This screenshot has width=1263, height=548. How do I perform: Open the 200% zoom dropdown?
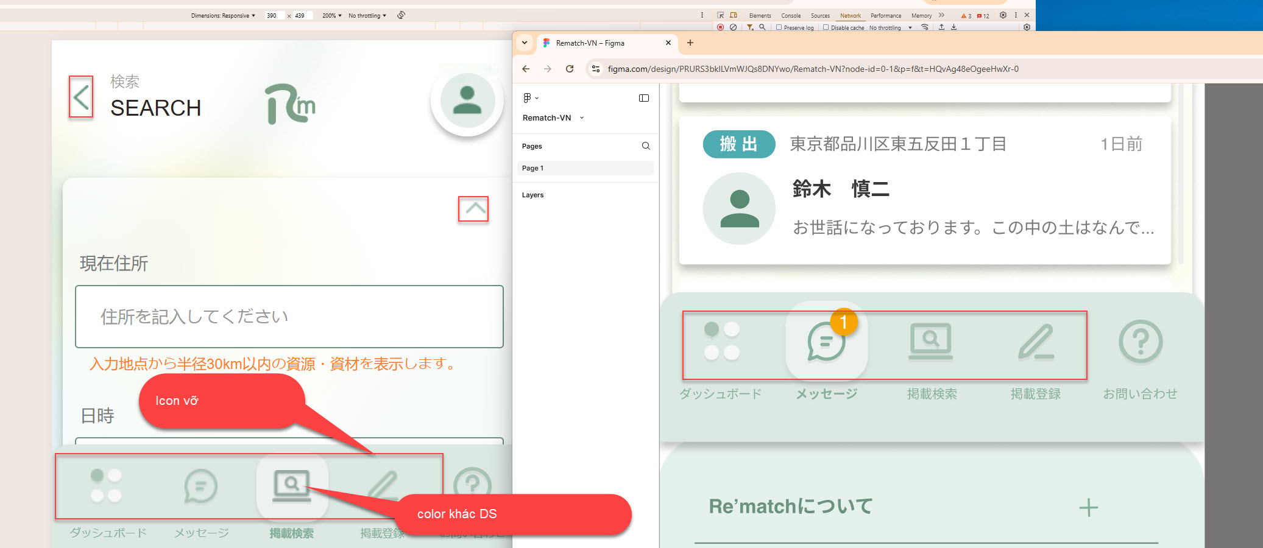pos(332,16)
